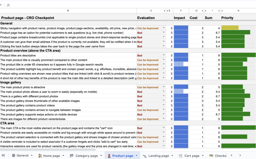The width and height of the screenshot is (256, 159).
Task: Click hidden-column arrow left of column K
Action: tap(222, 11)
